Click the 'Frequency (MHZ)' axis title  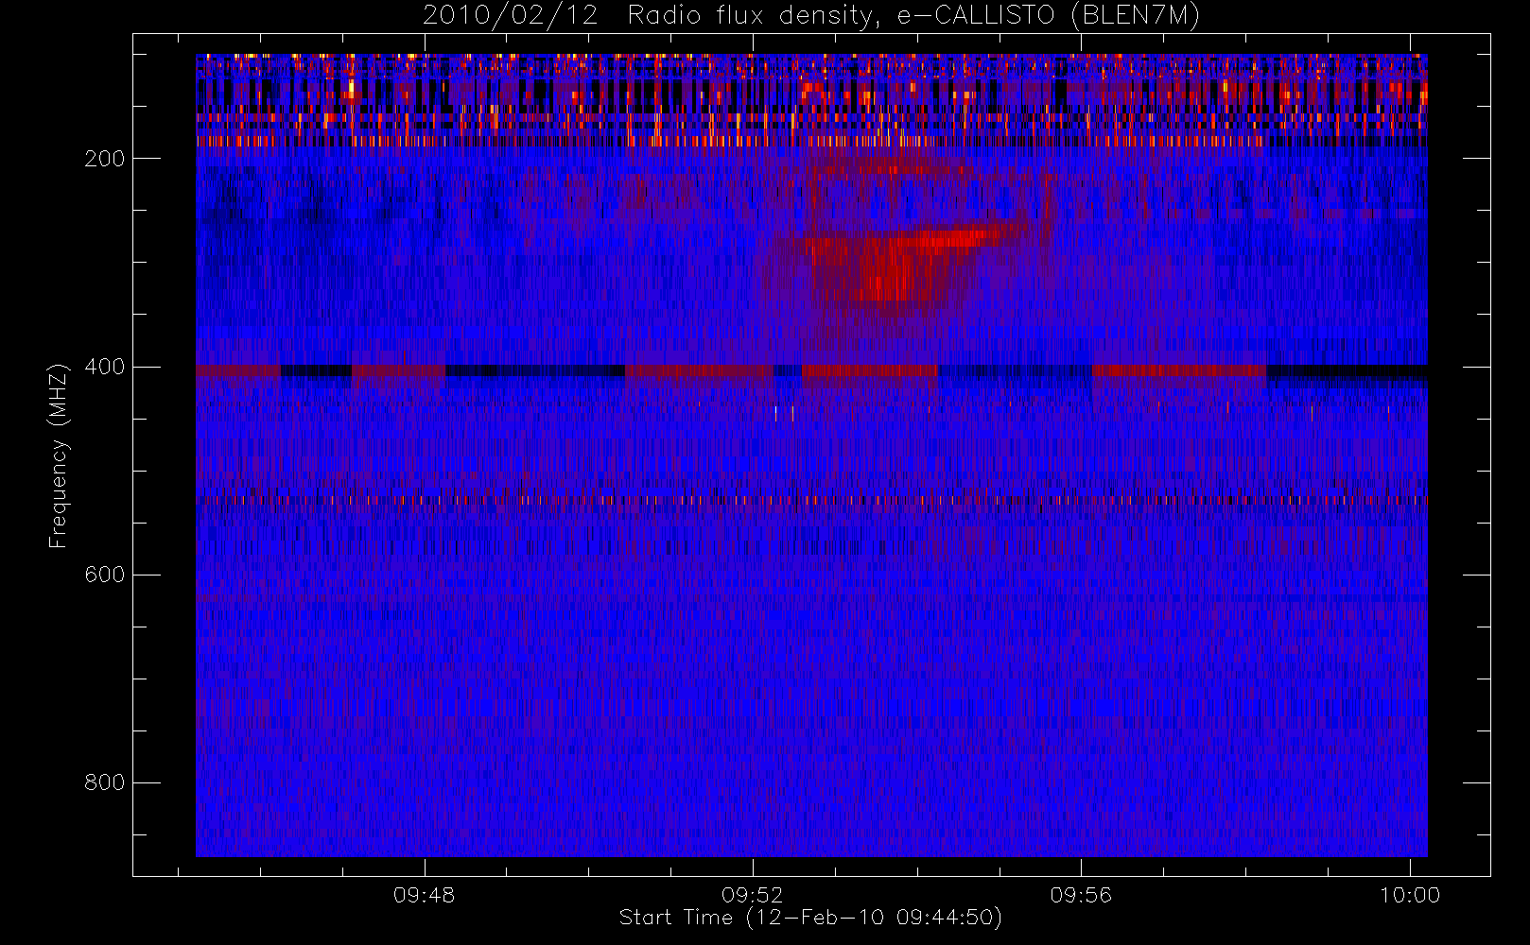point(59,455)
